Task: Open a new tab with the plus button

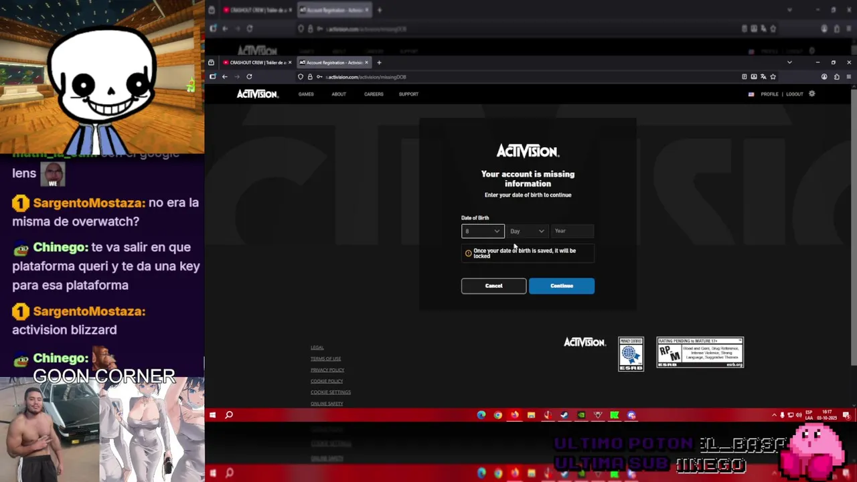Action: (x=379, y=62)
